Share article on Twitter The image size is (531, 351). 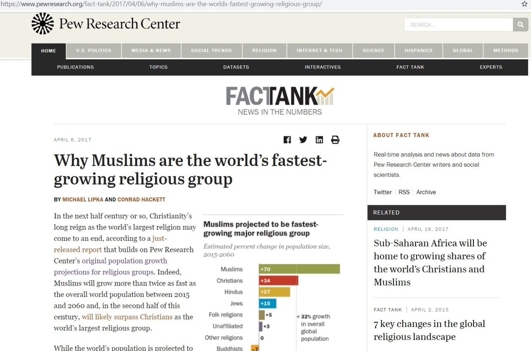click(x=303, y=140)
